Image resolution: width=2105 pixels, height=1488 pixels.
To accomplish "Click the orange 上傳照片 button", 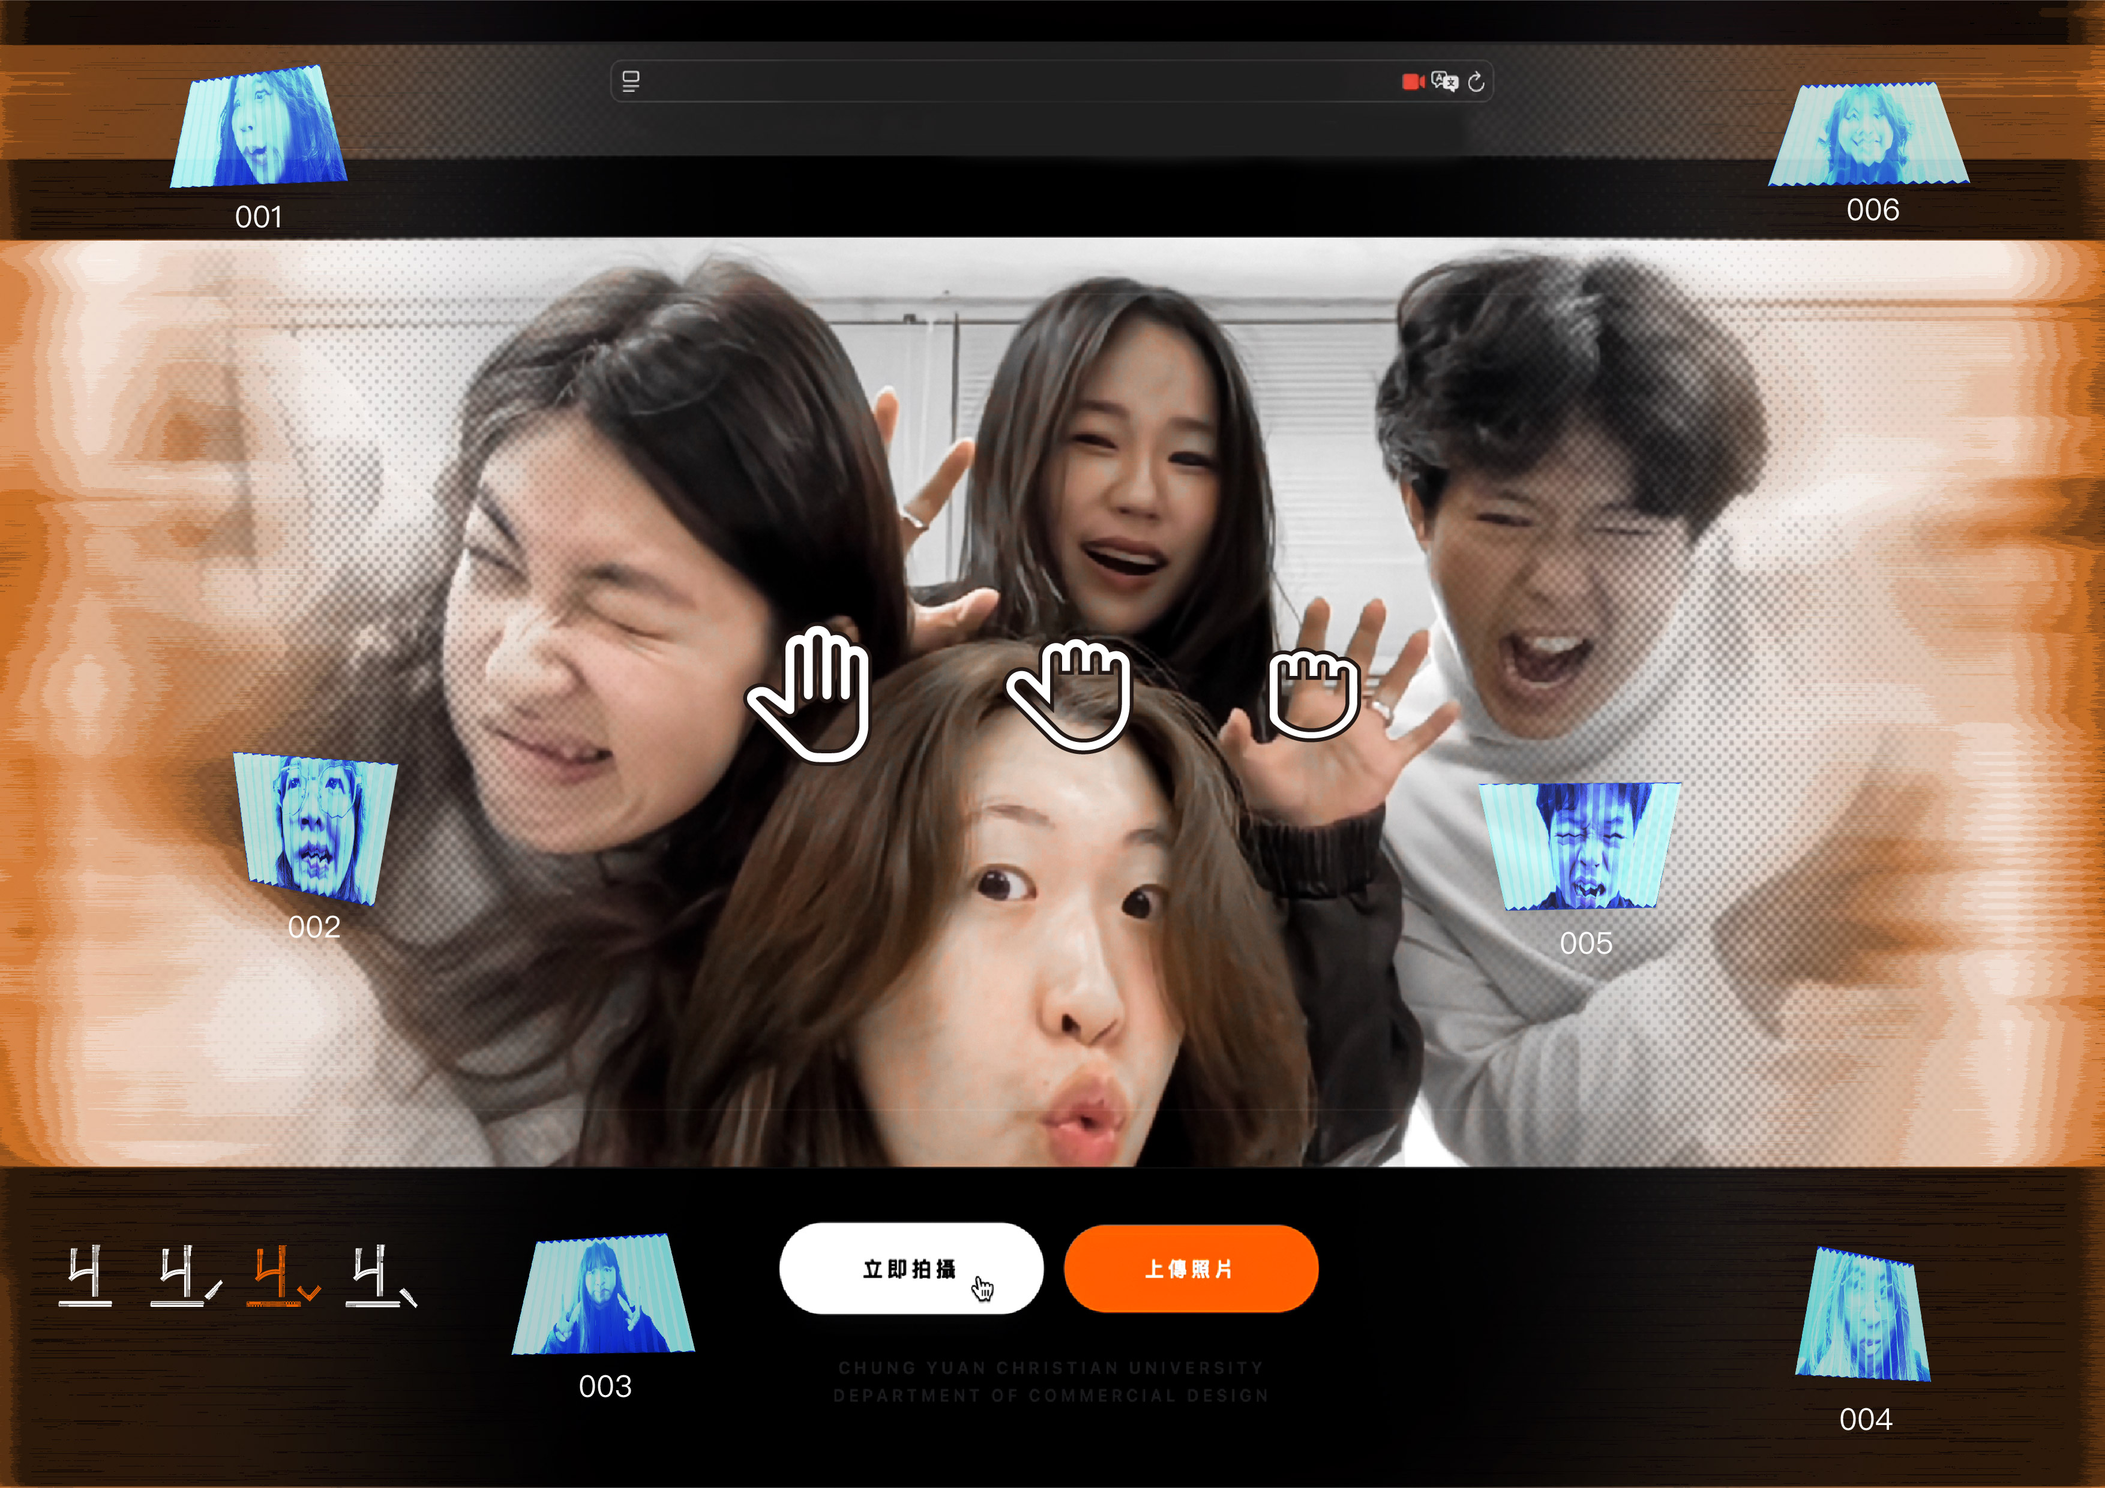I will pyautogui.click(x=1191, y=1268).
